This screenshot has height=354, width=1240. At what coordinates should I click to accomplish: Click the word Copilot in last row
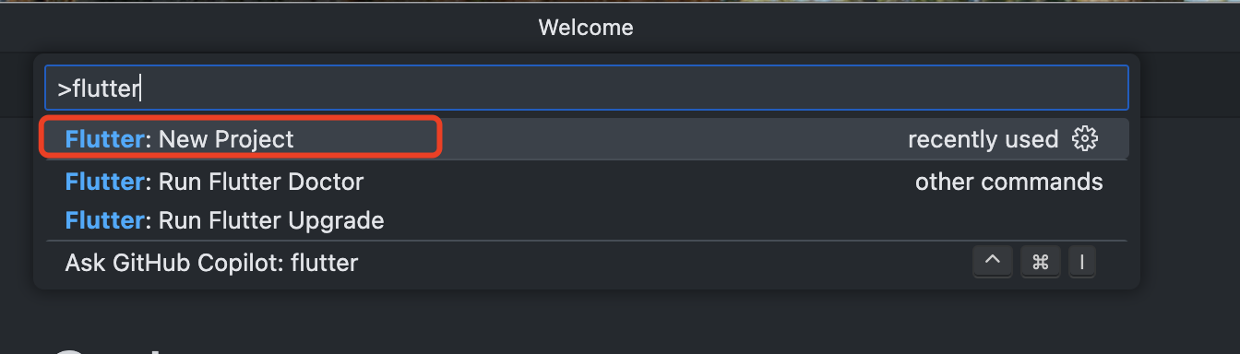click(244, 263)
